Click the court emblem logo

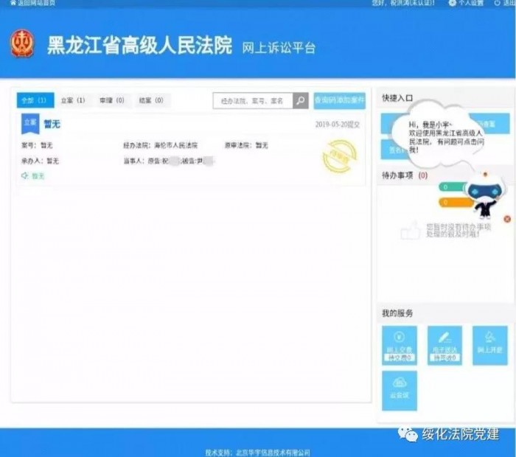click(22, 43)
